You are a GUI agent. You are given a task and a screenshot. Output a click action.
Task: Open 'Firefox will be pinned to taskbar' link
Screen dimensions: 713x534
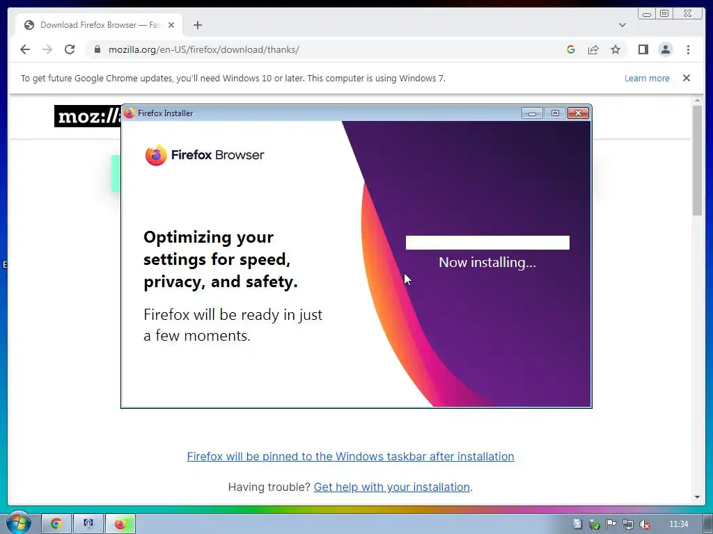(x=350, y=456)
